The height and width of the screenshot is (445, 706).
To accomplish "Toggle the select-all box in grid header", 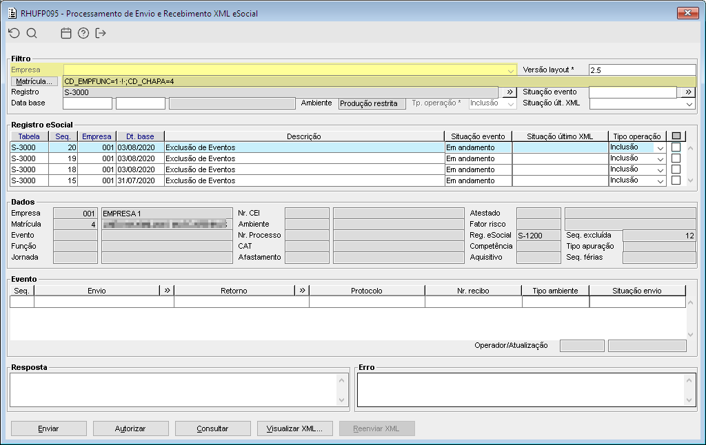I will [x=676, y=136].
